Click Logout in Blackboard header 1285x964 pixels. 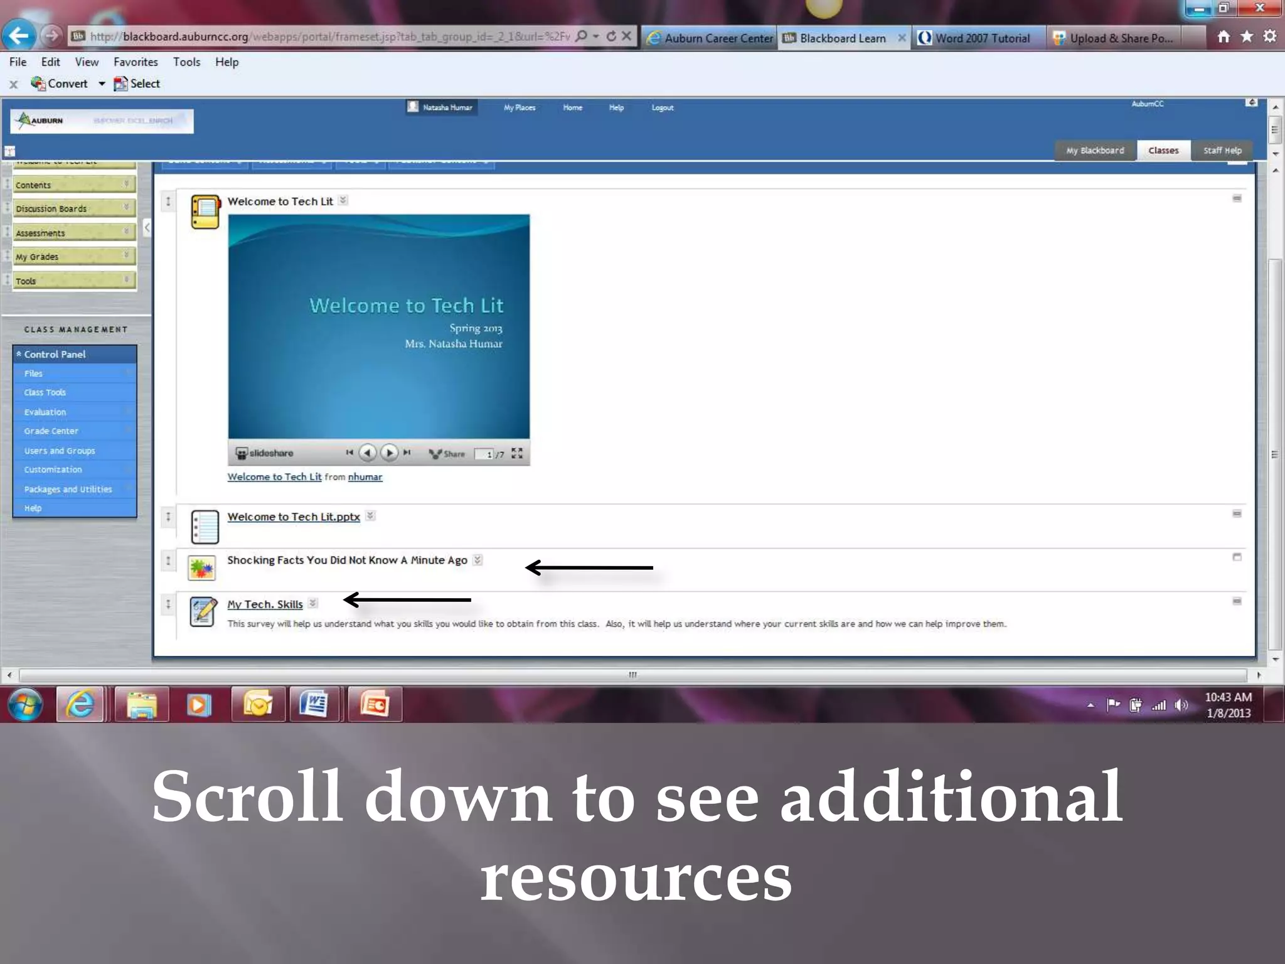(663, 107)
